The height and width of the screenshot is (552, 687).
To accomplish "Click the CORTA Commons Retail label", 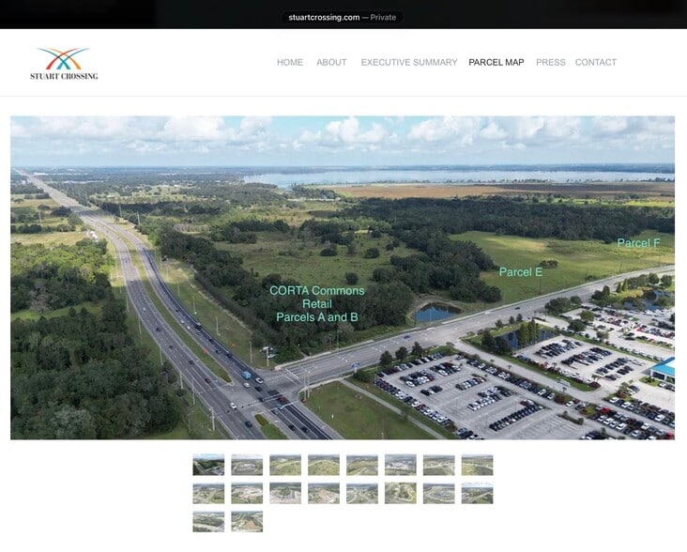I will 317,304.
